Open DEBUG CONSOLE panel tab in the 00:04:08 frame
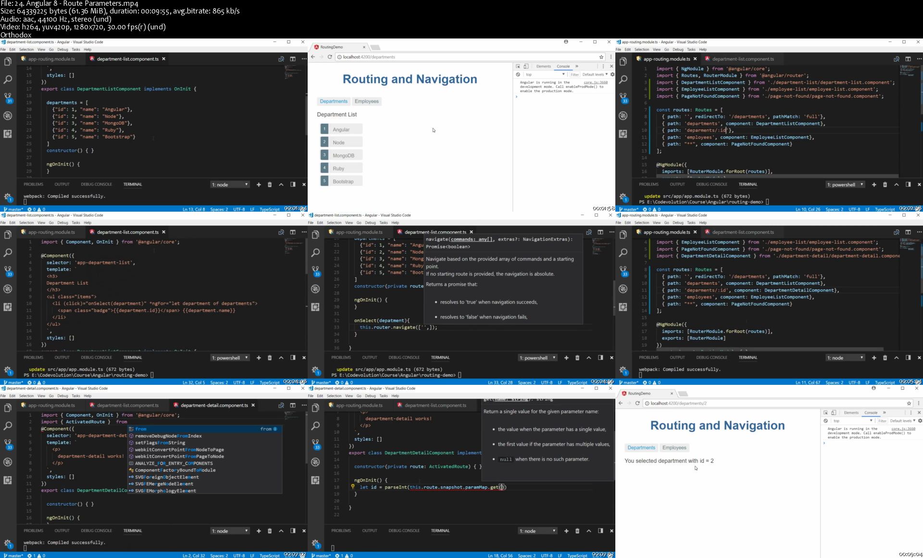 tap(96, 357)
